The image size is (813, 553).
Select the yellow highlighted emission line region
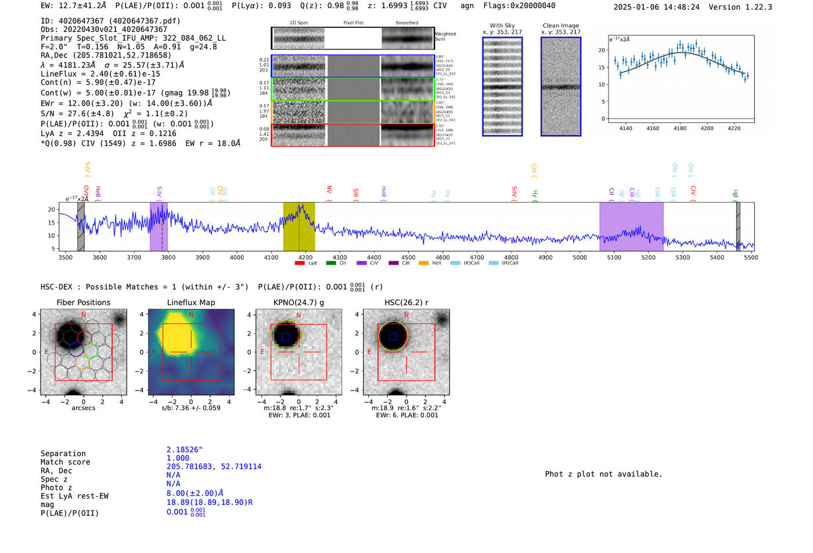(299, 227)
